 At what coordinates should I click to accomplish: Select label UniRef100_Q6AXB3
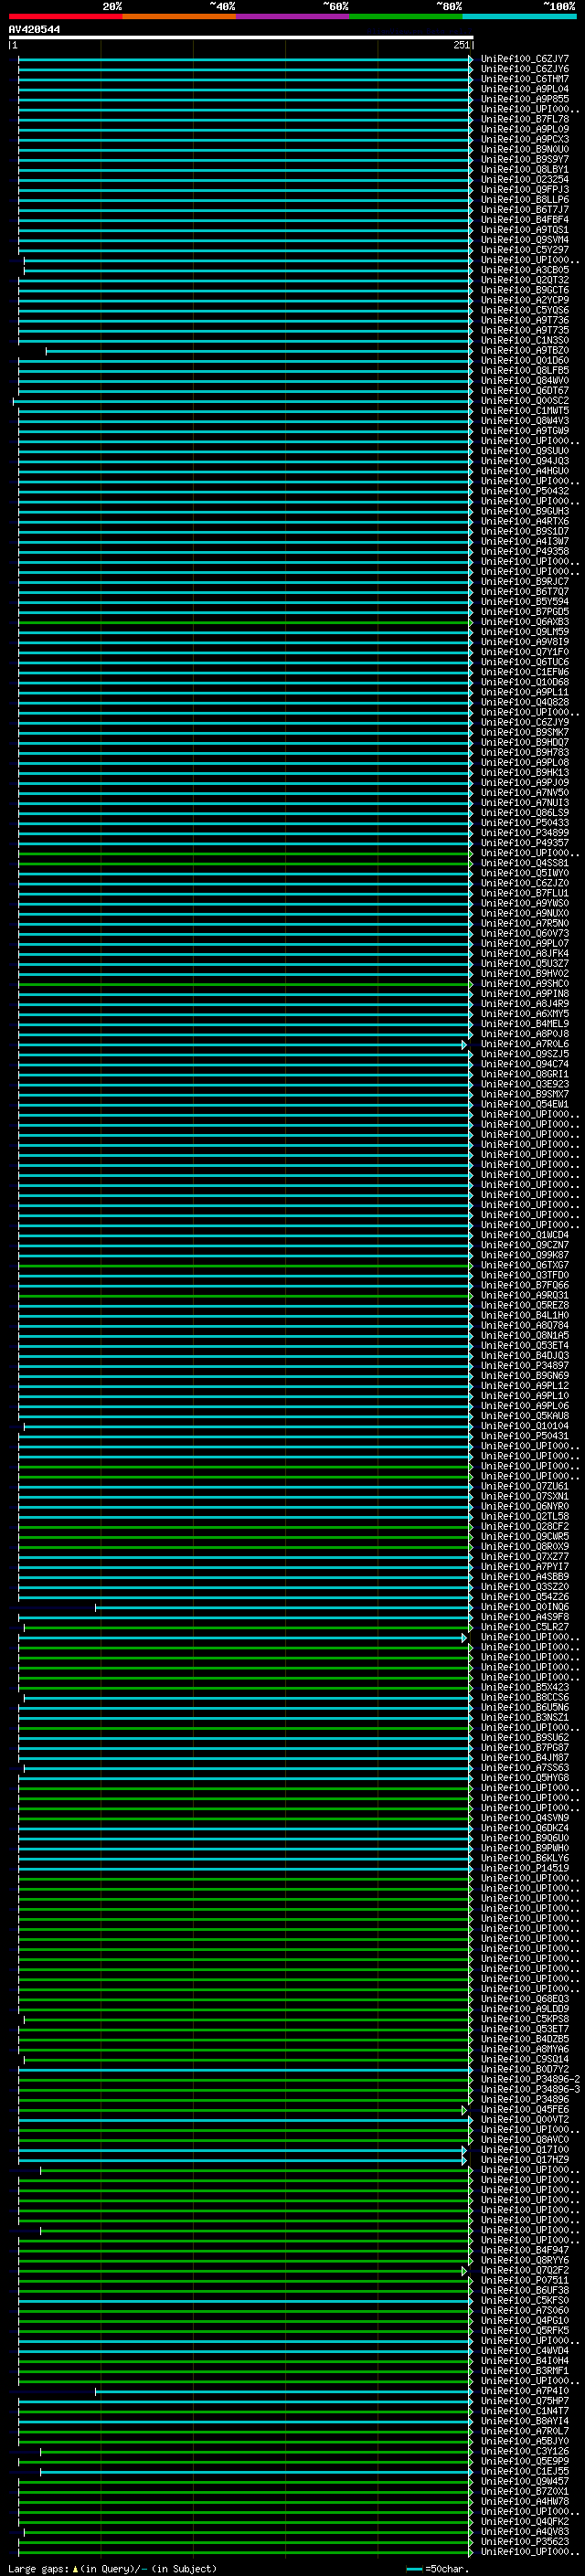coord(525,622)
